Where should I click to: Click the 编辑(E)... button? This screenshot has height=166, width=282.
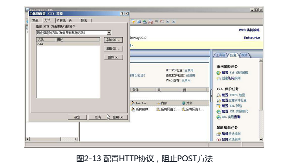[x=114, y=49]
